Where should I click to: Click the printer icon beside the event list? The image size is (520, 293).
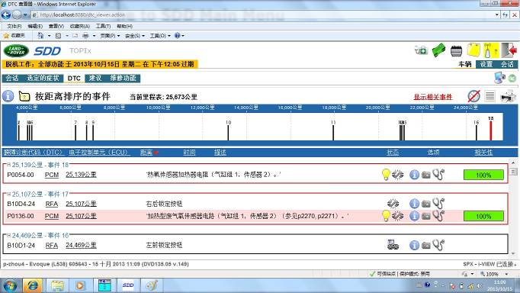pos(508,97)
